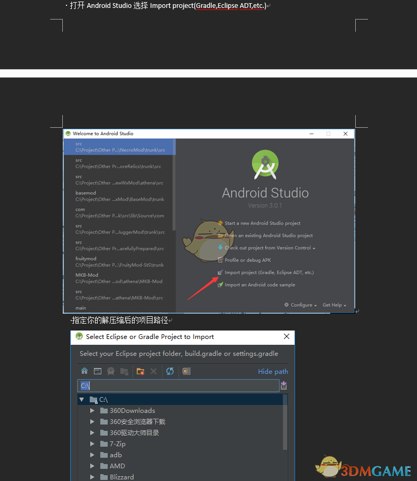The width and height of the screenshot is (417, 481).
Task: Click the 7-Zip folder icon
Action: pyautogui.click(x=104, y=444)
